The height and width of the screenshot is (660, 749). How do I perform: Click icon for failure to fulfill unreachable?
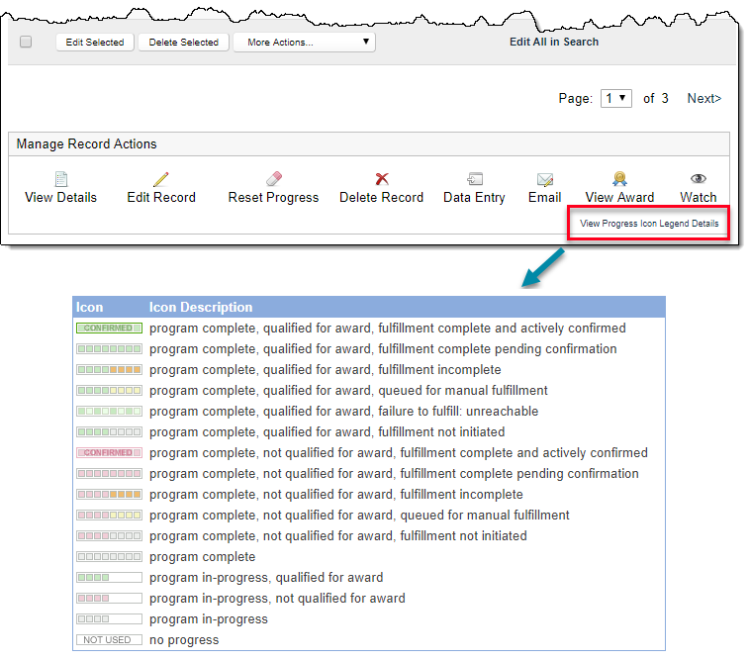click(110, 412)
